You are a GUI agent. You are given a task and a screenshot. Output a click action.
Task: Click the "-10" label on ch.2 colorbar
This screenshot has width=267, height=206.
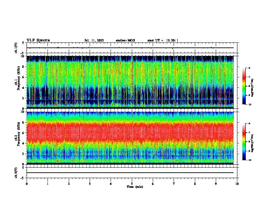tap(249, 160)
